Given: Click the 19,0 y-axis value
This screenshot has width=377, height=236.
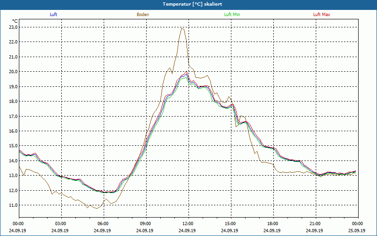Looking at the screenshot, I should (14, 86).
